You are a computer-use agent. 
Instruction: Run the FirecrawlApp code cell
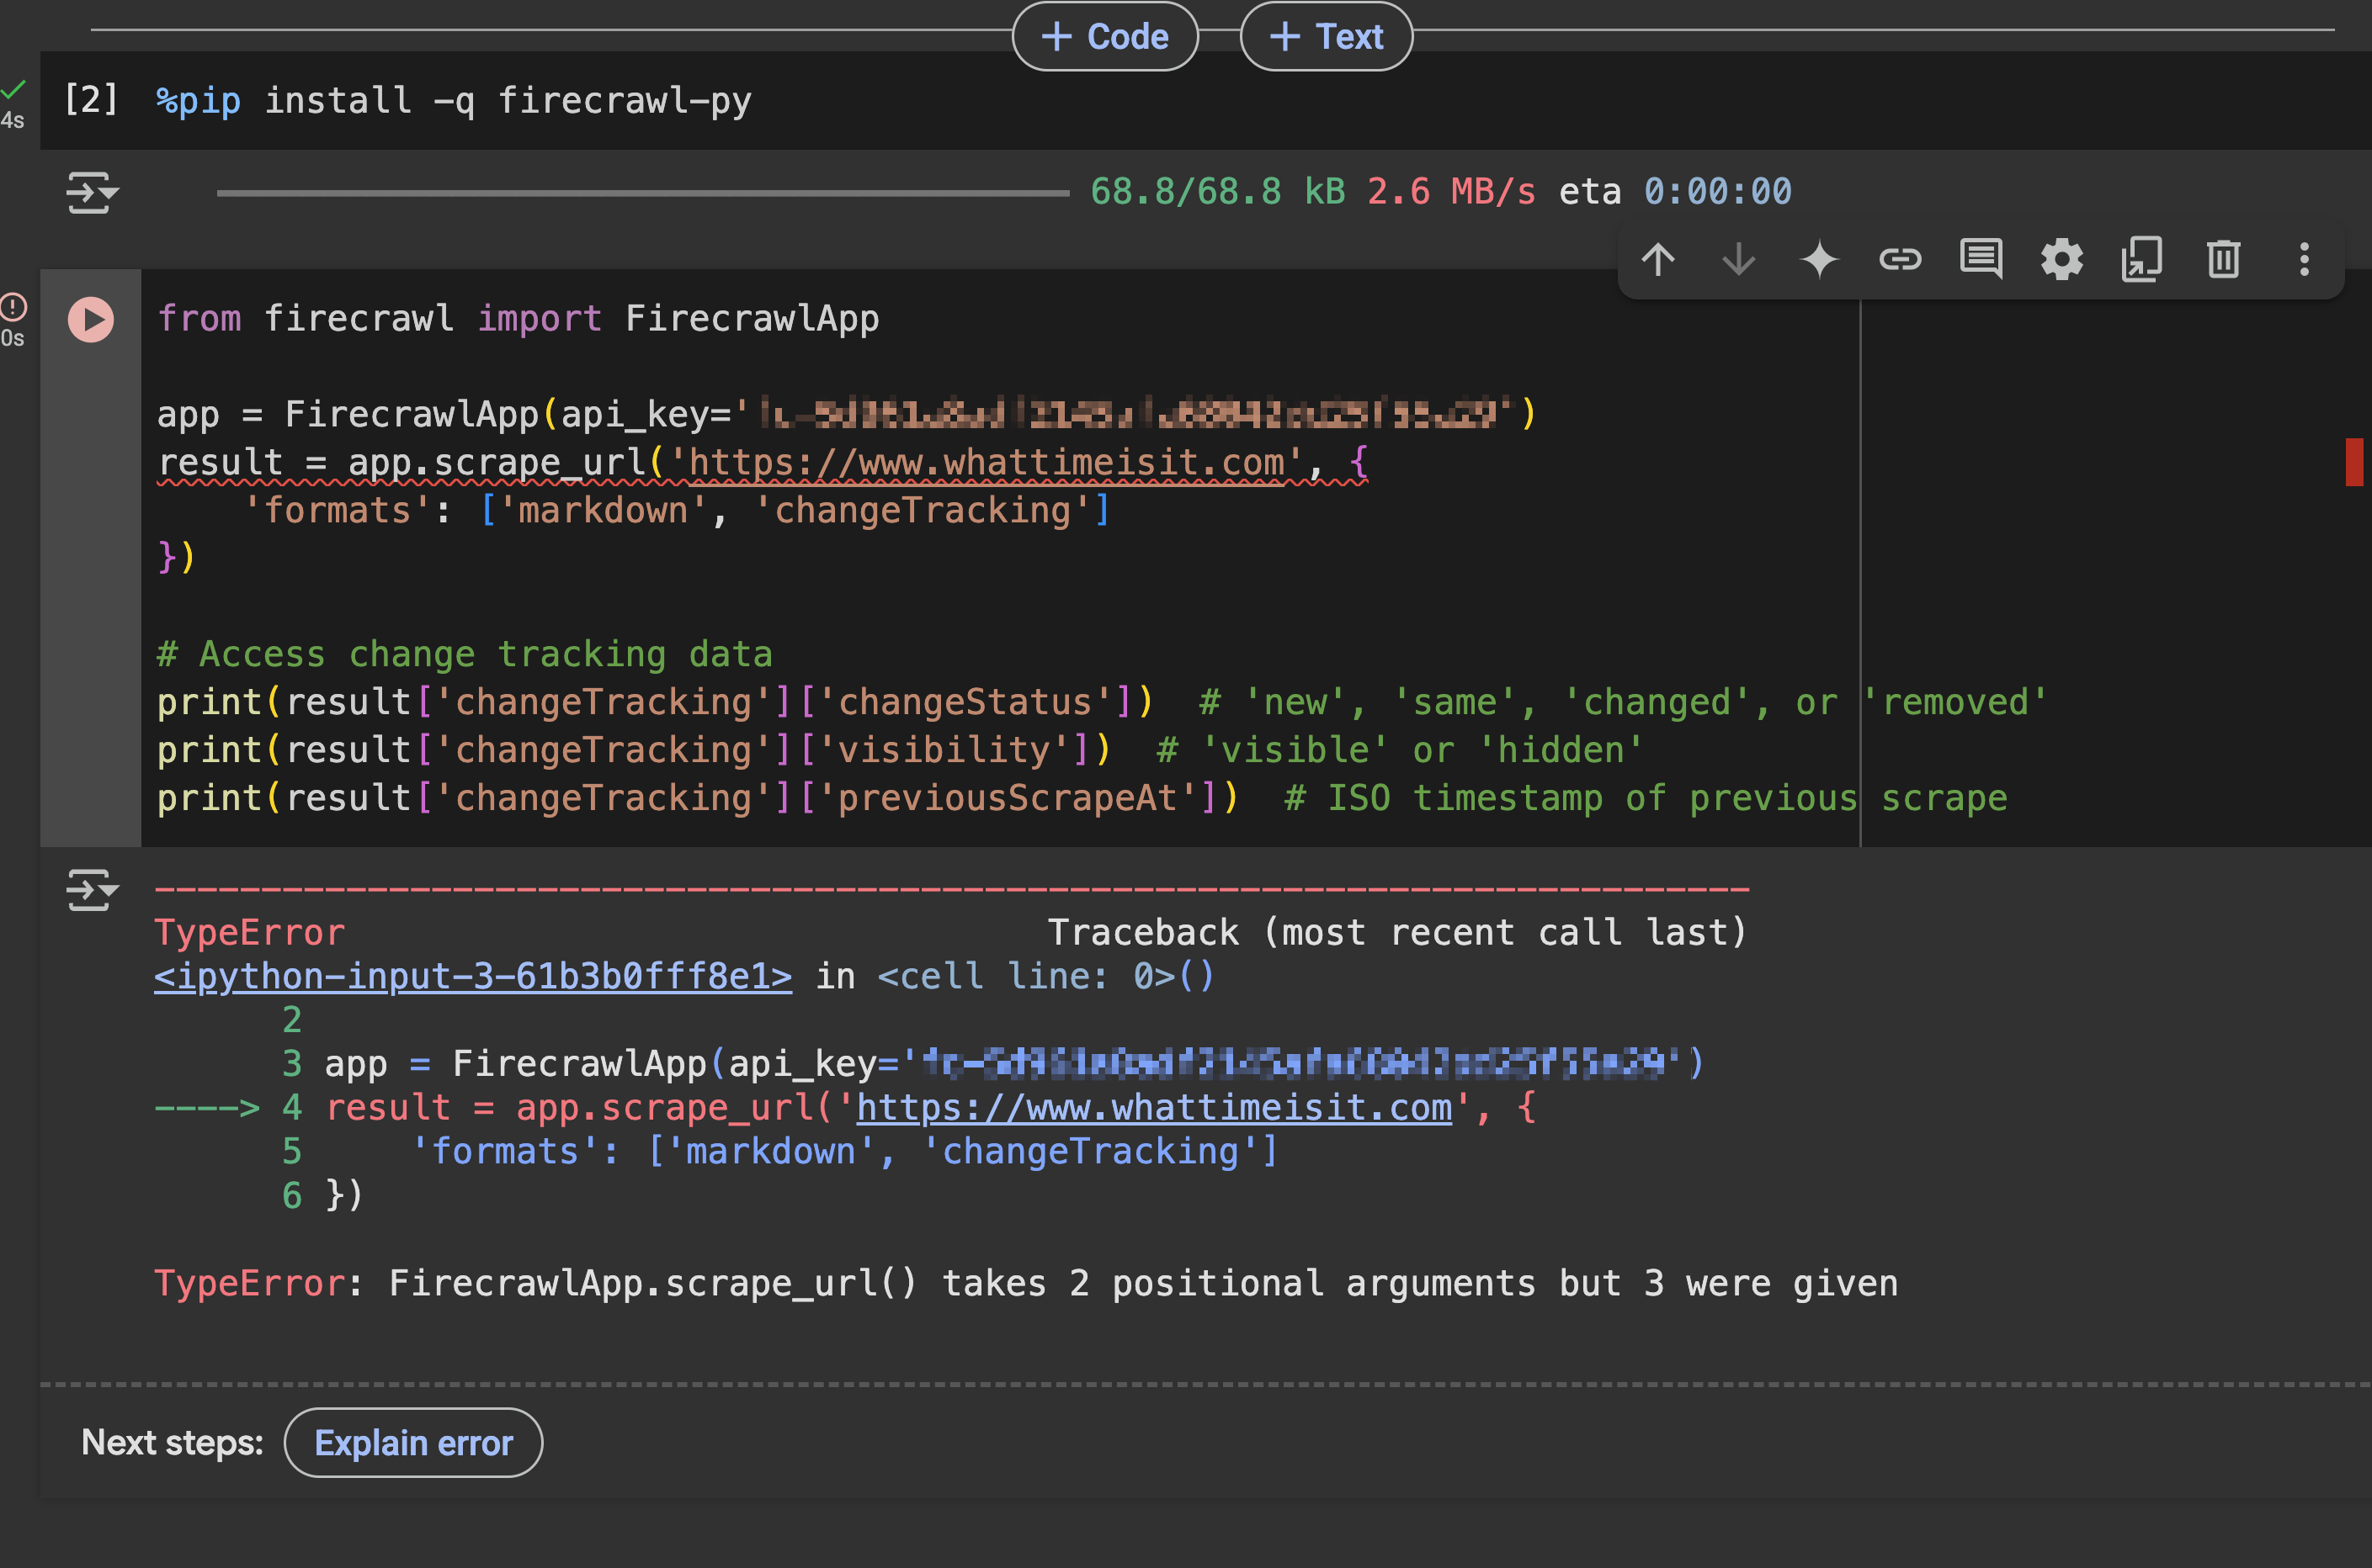(x=91, y=320)
